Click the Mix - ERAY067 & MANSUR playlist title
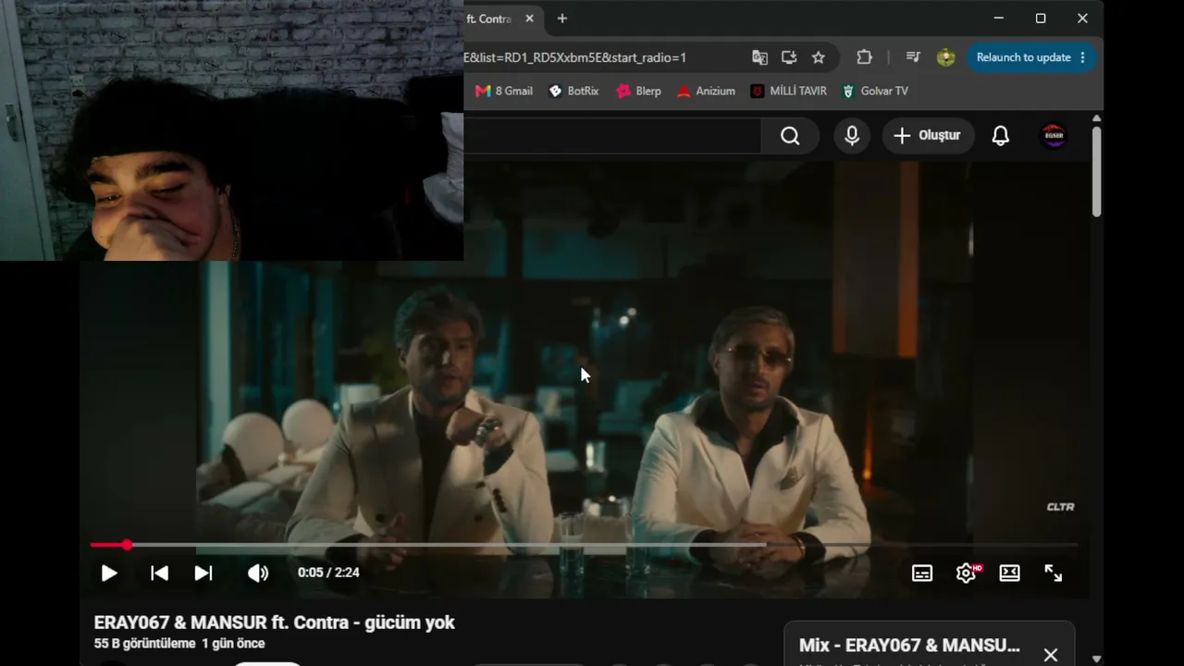Screen dimensions: 1184x666 tap(910, 645)
